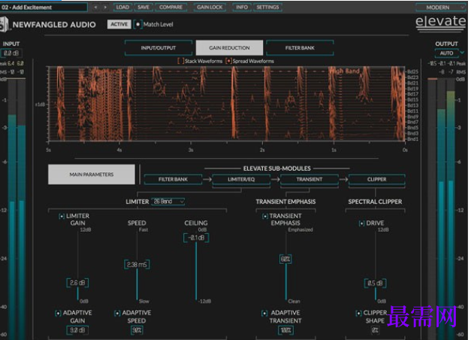Click the Bd25 band label

click(412, 71)
